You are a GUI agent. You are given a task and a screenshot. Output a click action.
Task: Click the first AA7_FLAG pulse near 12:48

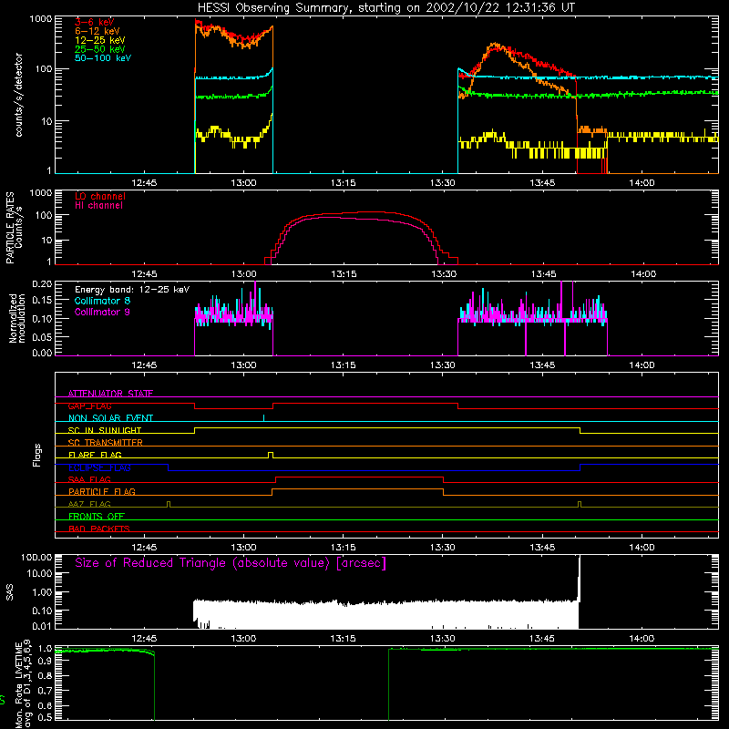coord(169,504)
